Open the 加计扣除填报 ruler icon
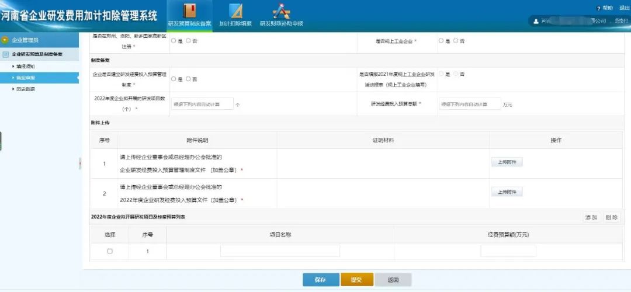This screenshot has width=631, height=292. [x=236, y=11]
